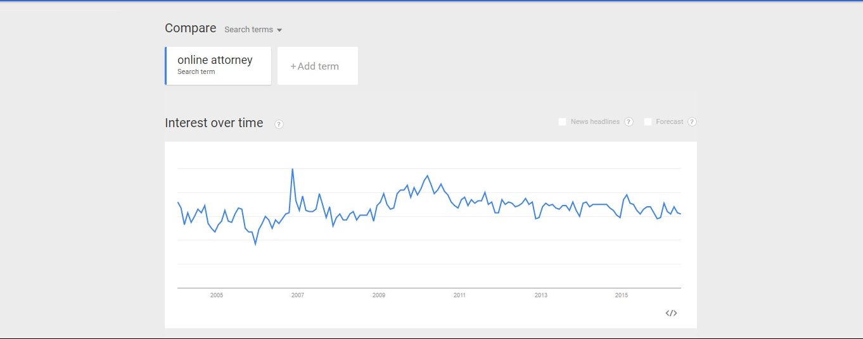The width and height of the screenshot is (863, 339).
Task: Click the blue color bar on term card
Action: click(165, 66)
